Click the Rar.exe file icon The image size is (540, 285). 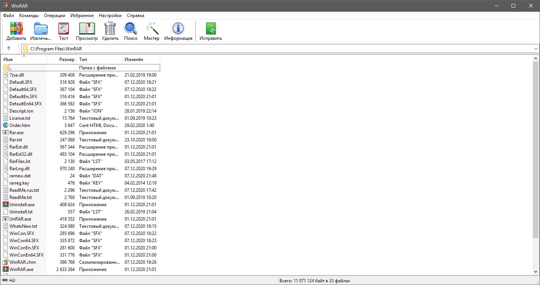pyautogui.click(x=6, y=132)
